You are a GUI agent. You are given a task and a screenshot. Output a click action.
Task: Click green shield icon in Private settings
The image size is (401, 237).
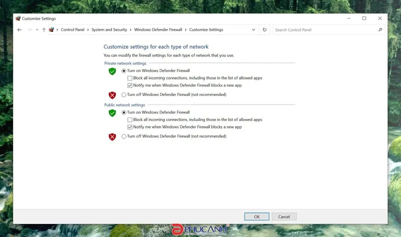coord(112,71)
